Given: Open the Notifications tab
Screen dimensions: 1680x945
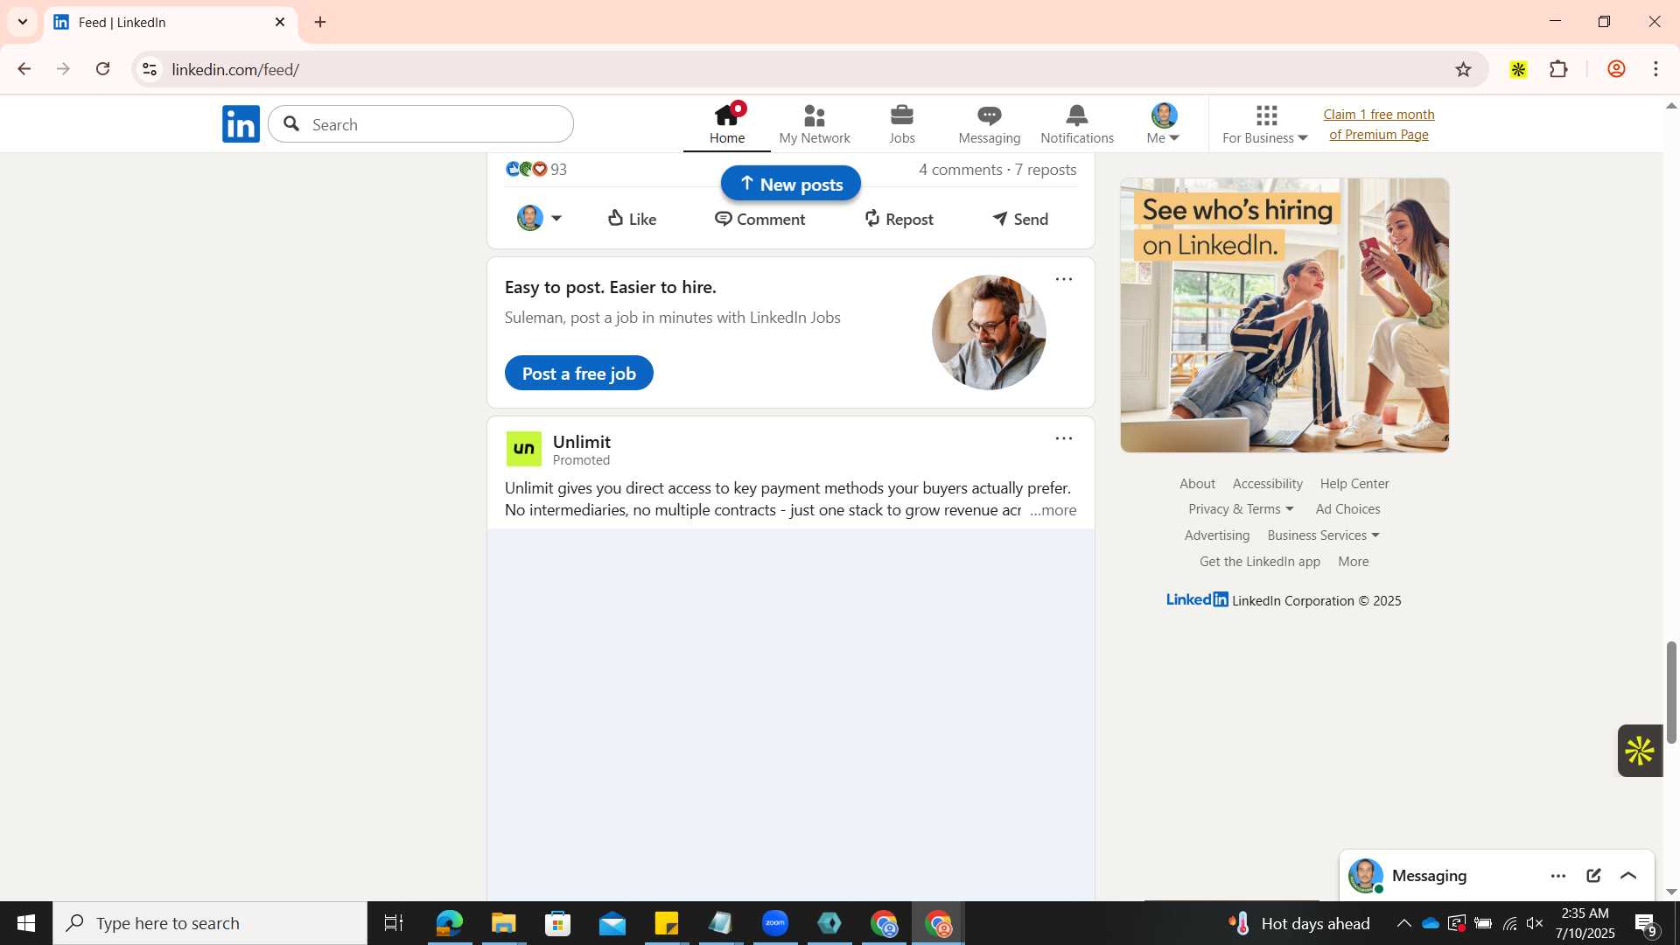Looking at the screenshot, I should point(1077,124).
